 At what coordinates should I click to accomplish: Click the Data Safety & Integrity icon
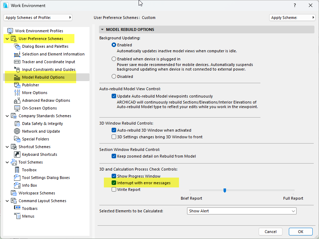click(x=17, y=124)
